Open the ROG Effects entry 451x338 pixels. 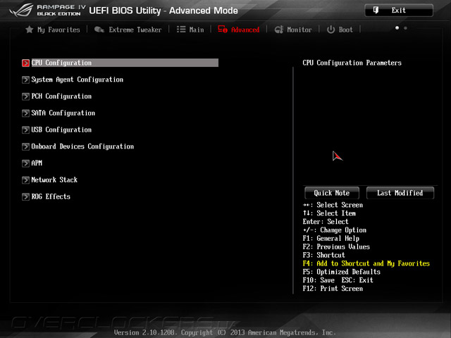[x=51, y=196]
